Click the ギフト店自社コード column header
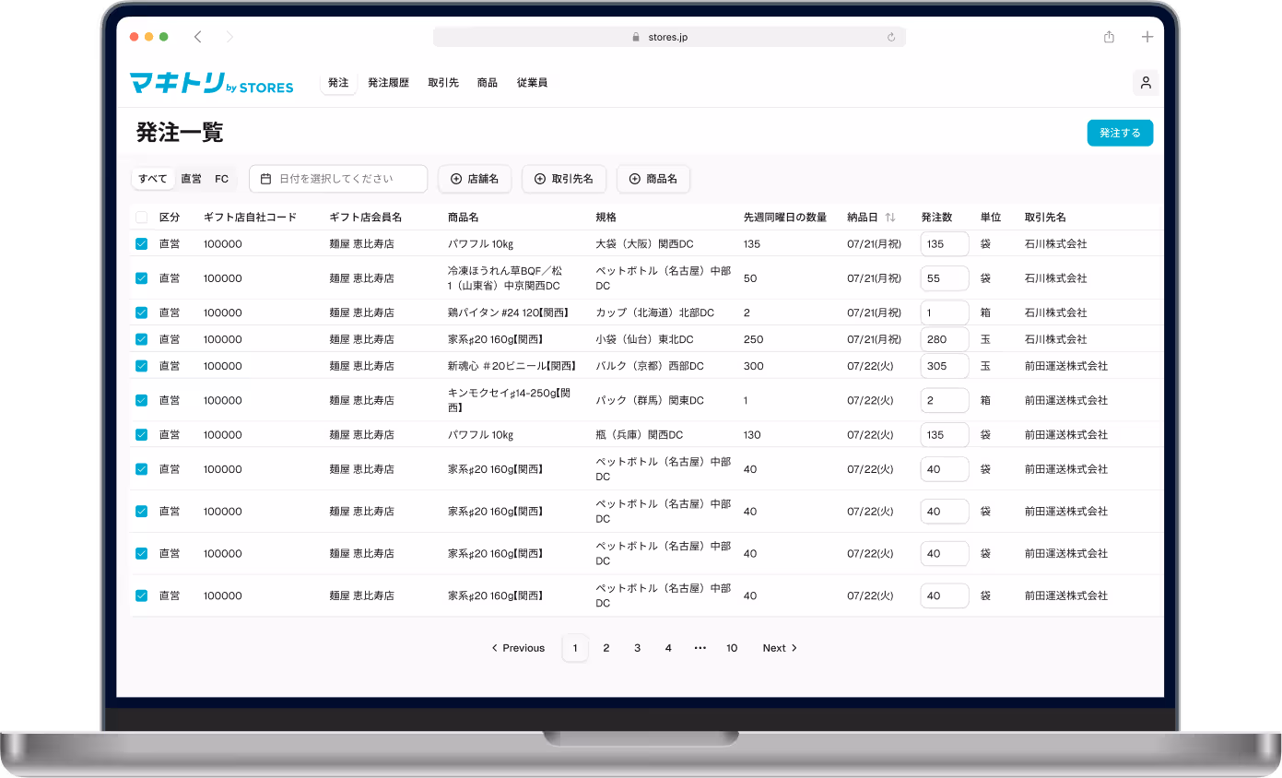The height and width of the screenshot is (778, 1282). pos(251,218)
